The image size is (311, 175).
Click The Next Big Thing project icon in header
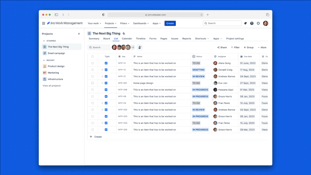[89, 33]
